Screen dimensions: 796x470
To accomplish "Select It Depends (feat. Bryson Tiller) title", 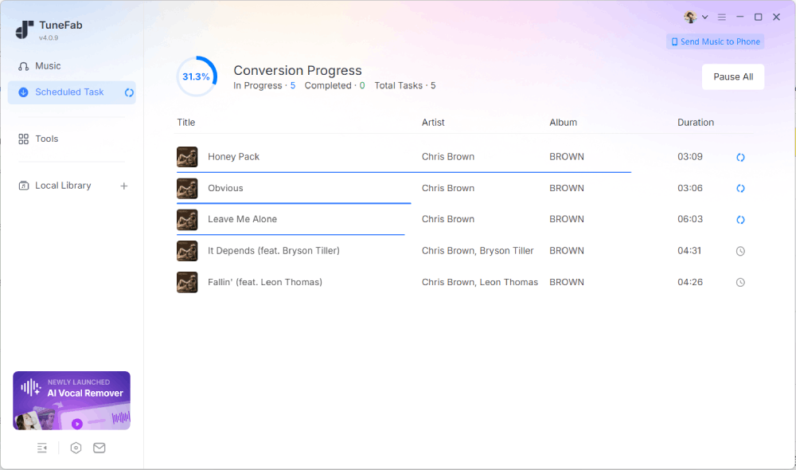I will [x=274, y=250].
